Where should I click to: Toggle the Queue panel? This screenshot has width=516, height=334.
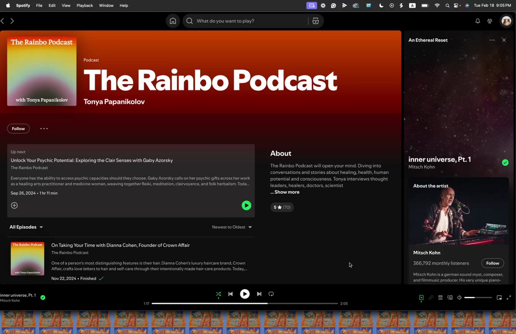(441, 298)
